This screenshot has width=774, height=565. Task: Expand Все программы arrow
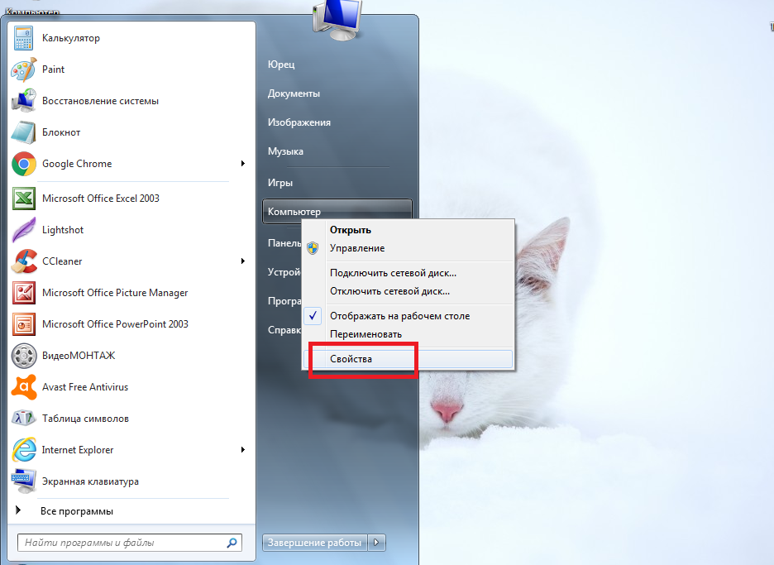pos(18,510)
